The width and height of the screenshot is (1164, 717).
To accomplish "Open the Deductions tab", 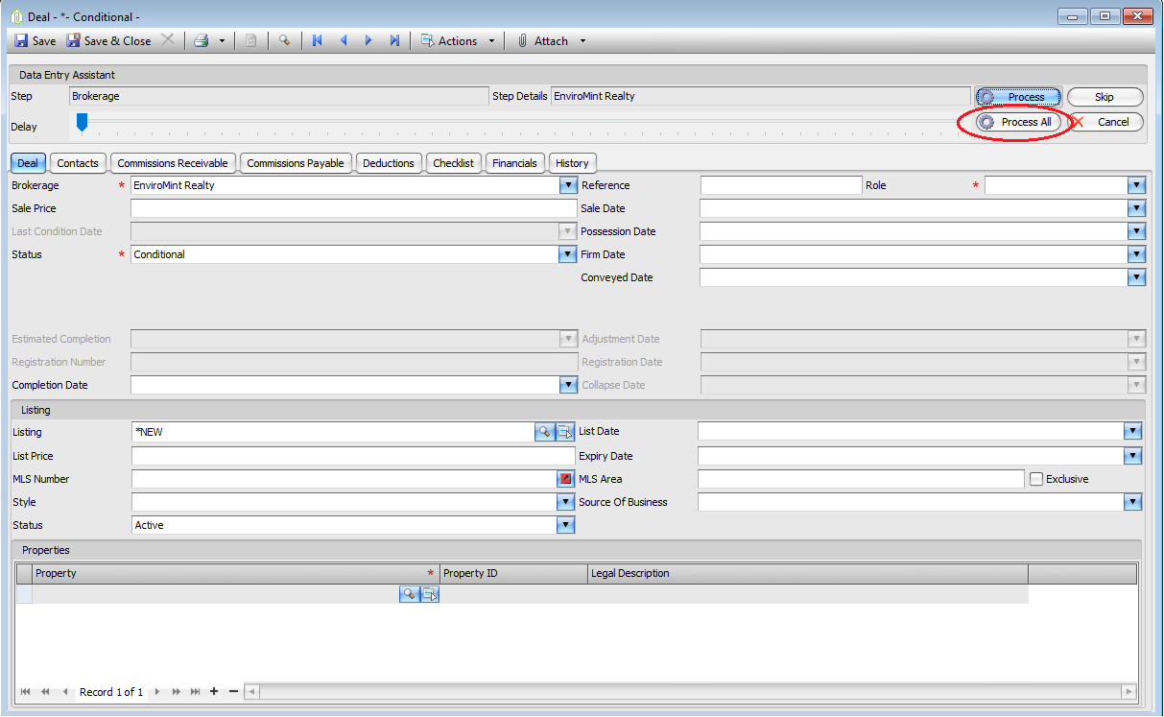I will pyautogui.click(x=389, y=163).
